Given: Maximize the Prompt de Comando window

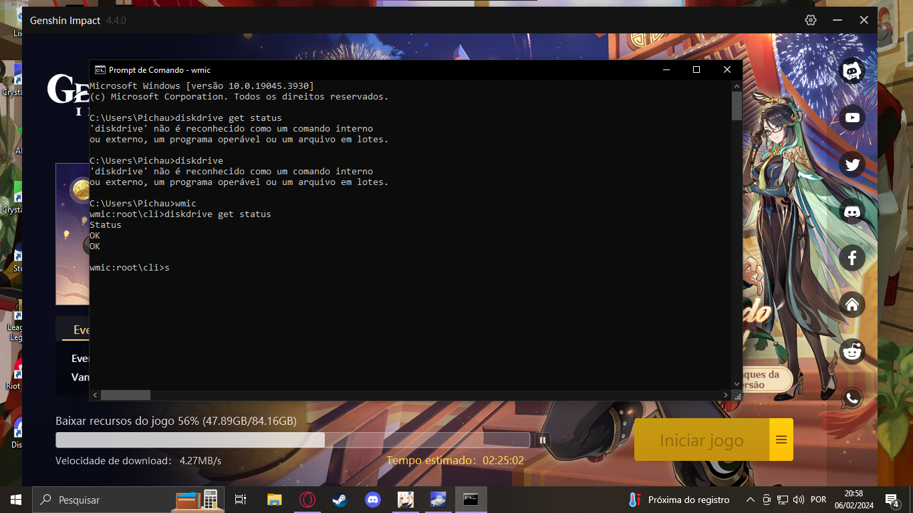Looking at the screenshot, I should click(x=696, y=69).
